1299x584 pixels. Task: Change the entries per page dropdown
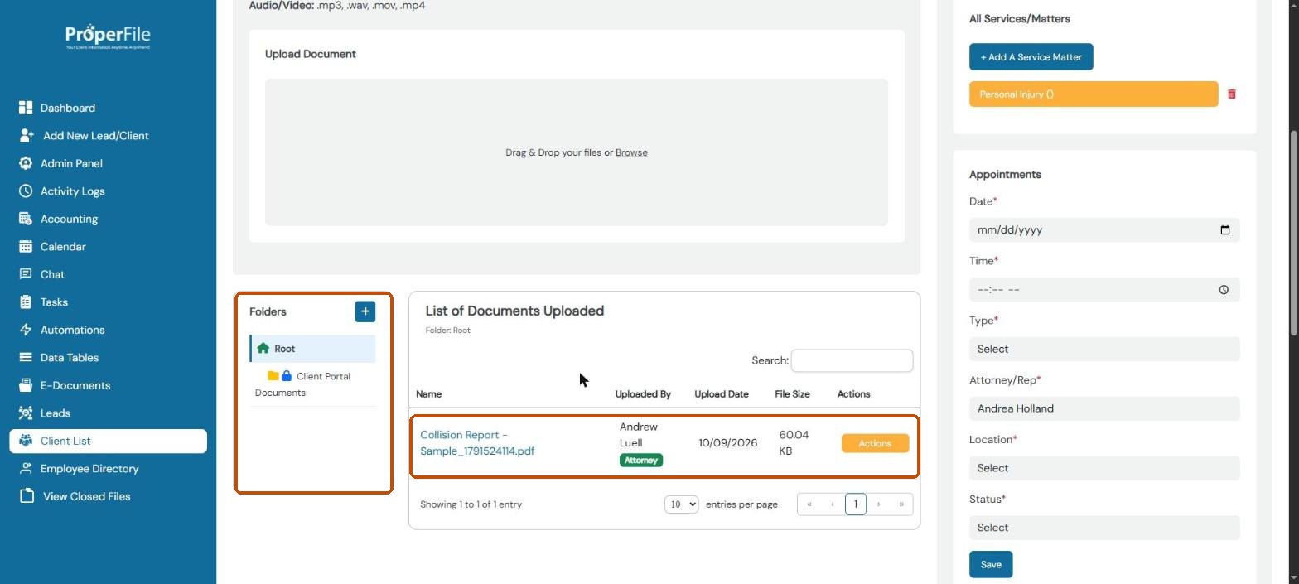pyautogui.click(x=682, y=504)
